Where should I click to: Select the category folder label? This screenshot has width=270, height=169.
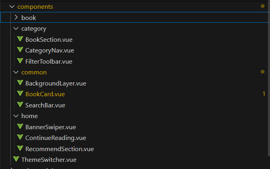[x=34, y=29]
